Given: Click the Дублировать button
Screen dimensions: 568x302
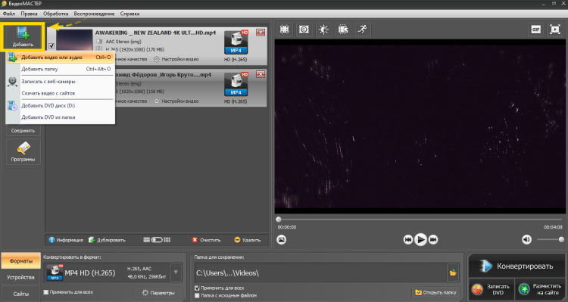Looking at the screenshot, I should point(107,240).
